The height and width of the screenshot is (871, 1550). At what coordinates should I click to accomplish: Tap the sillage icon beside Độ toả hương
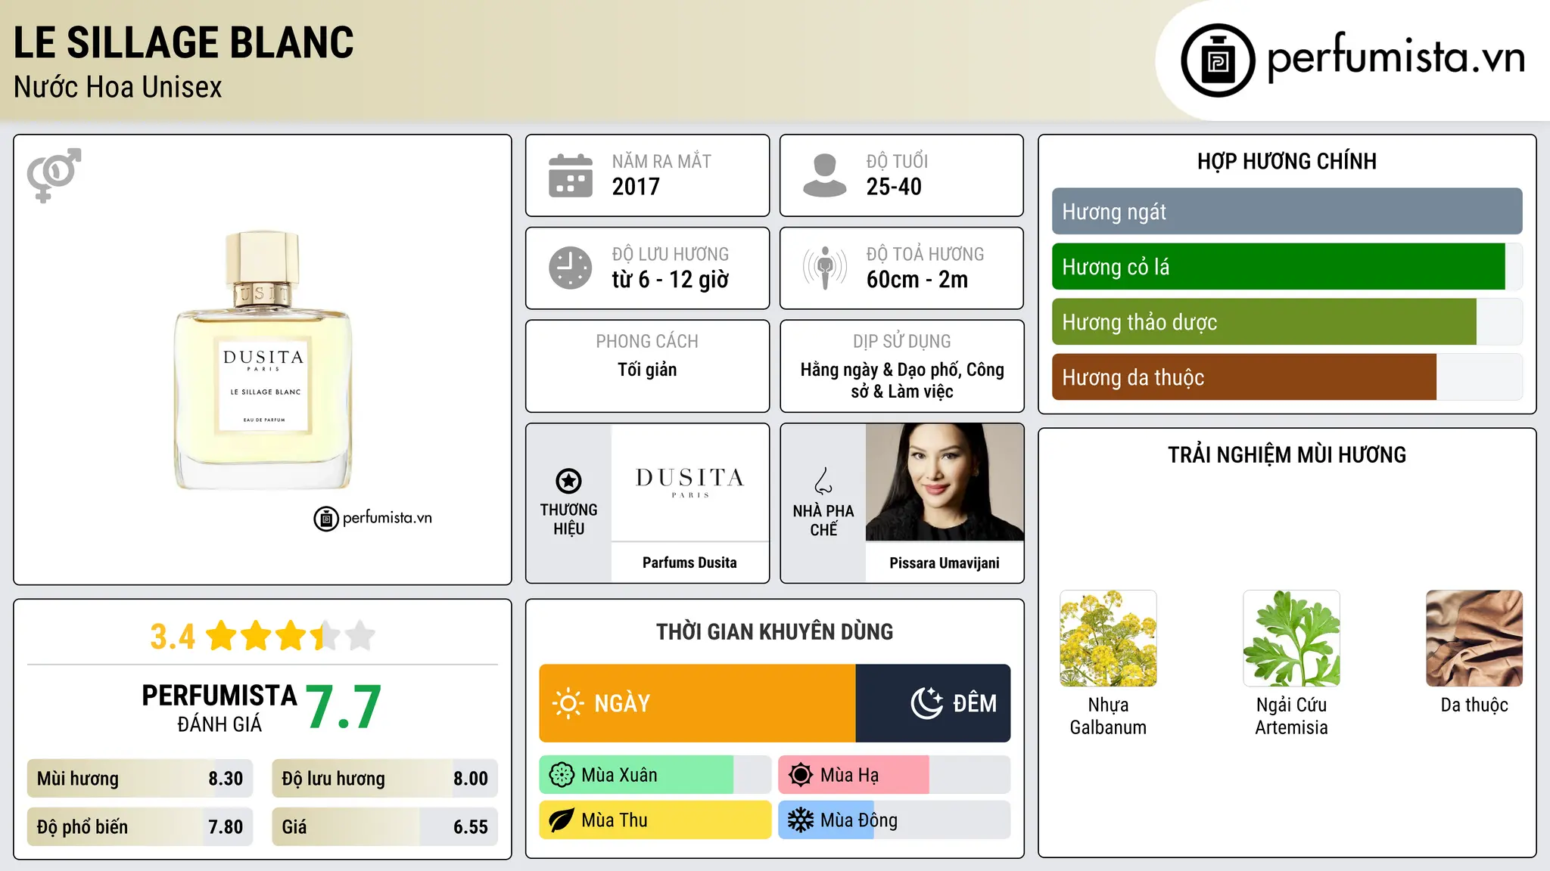click(x=824, y=268)
